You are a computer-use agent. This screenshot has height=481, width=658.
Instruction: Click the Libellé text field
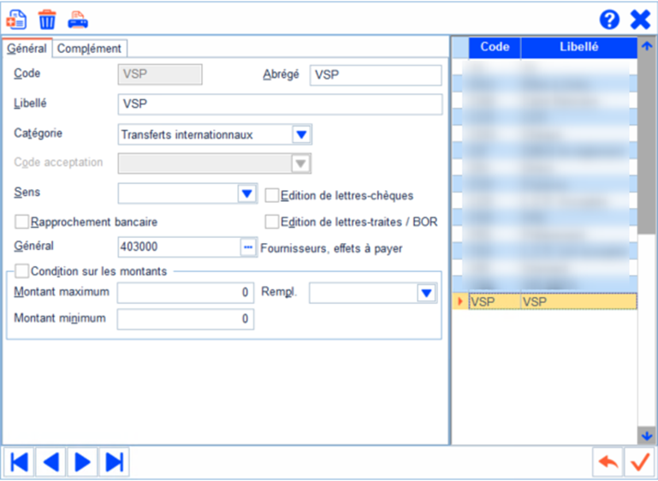click(x=279, y=104)
